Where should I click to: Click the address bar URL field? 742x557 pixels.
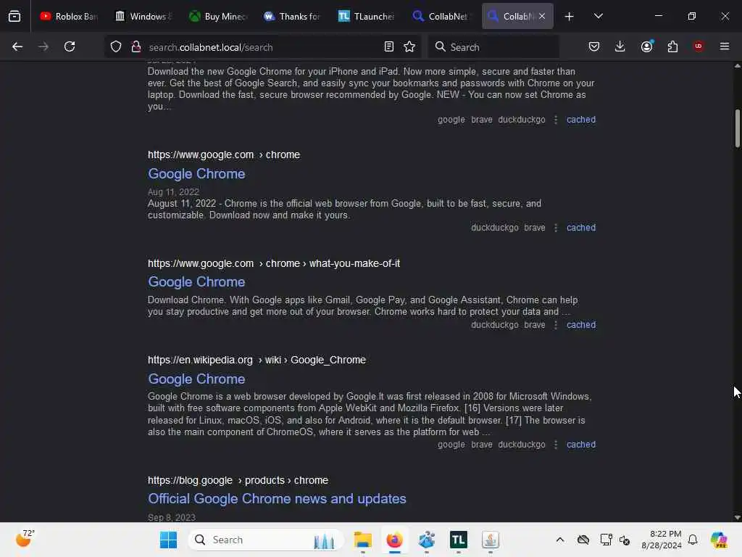pyautogui.click(x=262, y=47)
